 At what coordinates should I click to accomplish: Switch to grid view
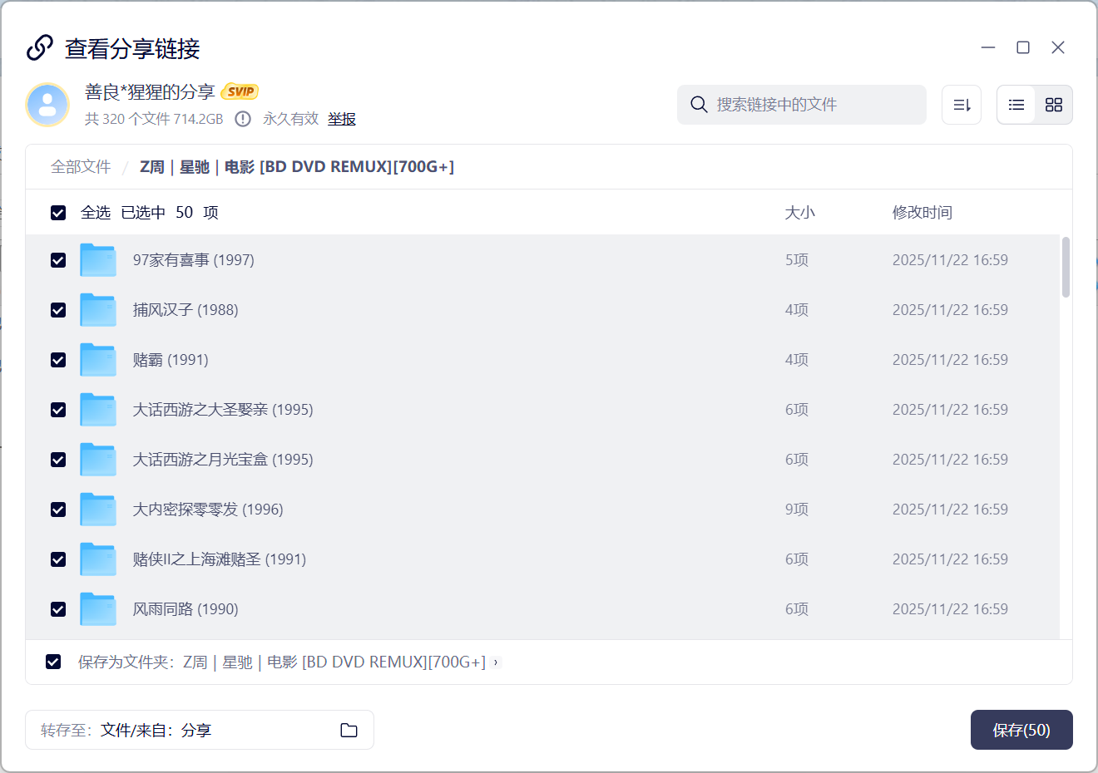[x=1053, y=105]
